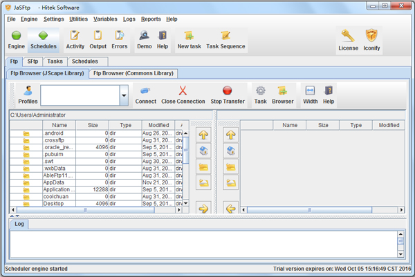Select the .swt folder row
The image size is (415, 277).
coord(96,162)
